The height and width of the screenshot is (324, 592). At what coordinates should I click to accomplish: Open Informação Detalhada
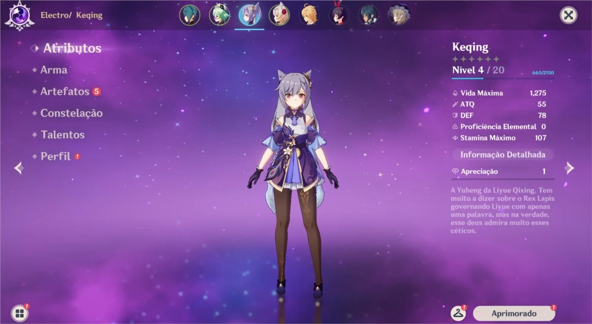(502, 155)
